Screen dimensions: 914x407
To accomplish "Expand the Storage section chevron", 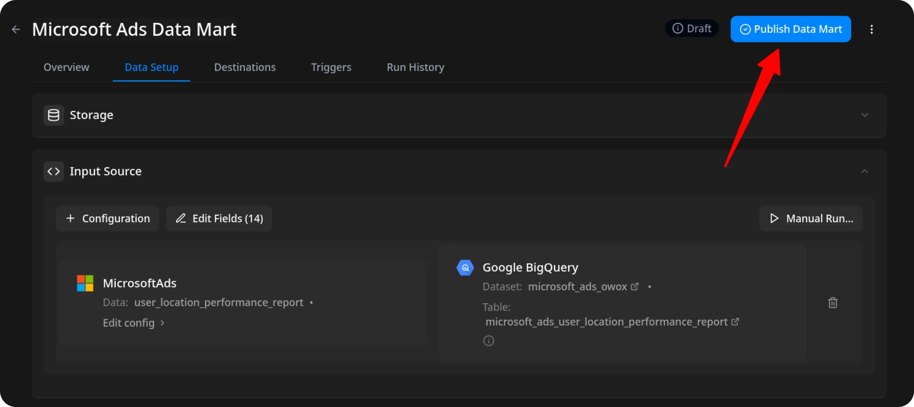I will 865,115.
